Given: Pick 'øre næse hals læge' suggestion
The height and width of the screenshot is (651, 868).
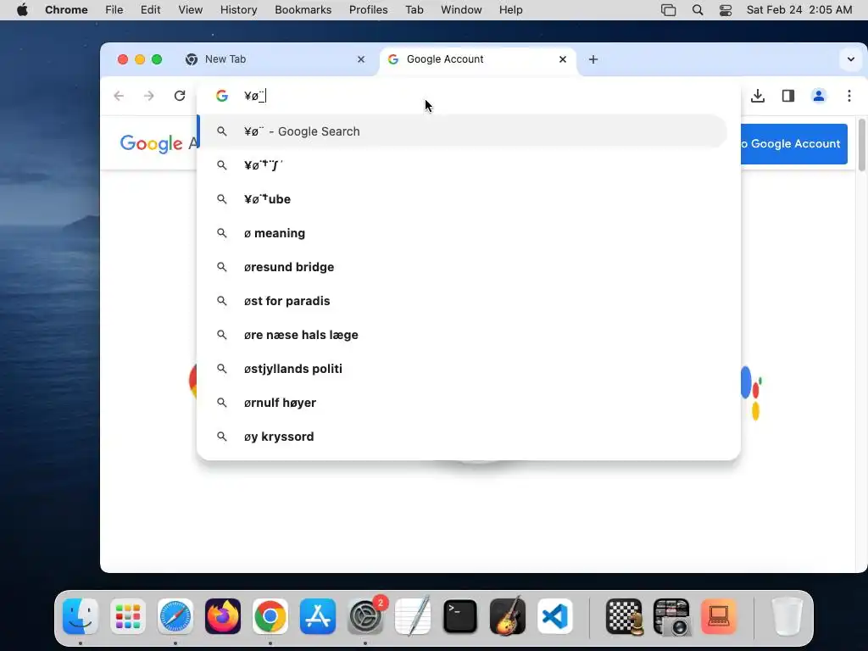Looking at the screenshot, I should pyautogui.click(x=463, y=335).
